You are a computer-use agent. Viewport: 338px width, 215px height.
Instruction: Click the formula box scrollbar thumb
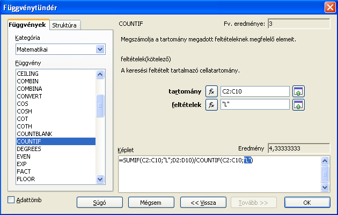tap(325, 174)
